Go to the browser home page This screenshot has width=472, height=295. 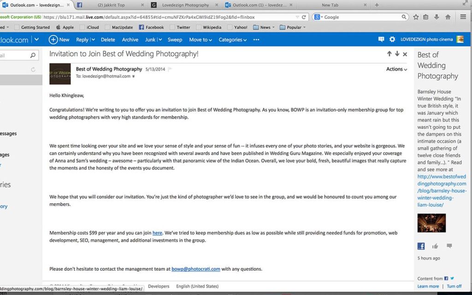(x=448, y=17)
